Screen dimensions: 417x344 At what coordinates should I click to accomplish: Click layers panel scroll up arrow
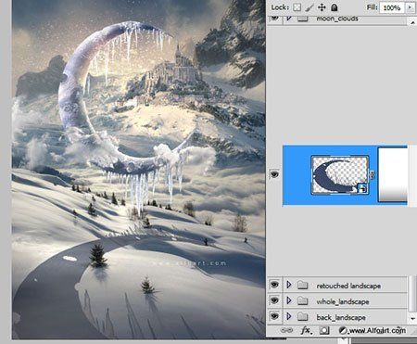412,22
